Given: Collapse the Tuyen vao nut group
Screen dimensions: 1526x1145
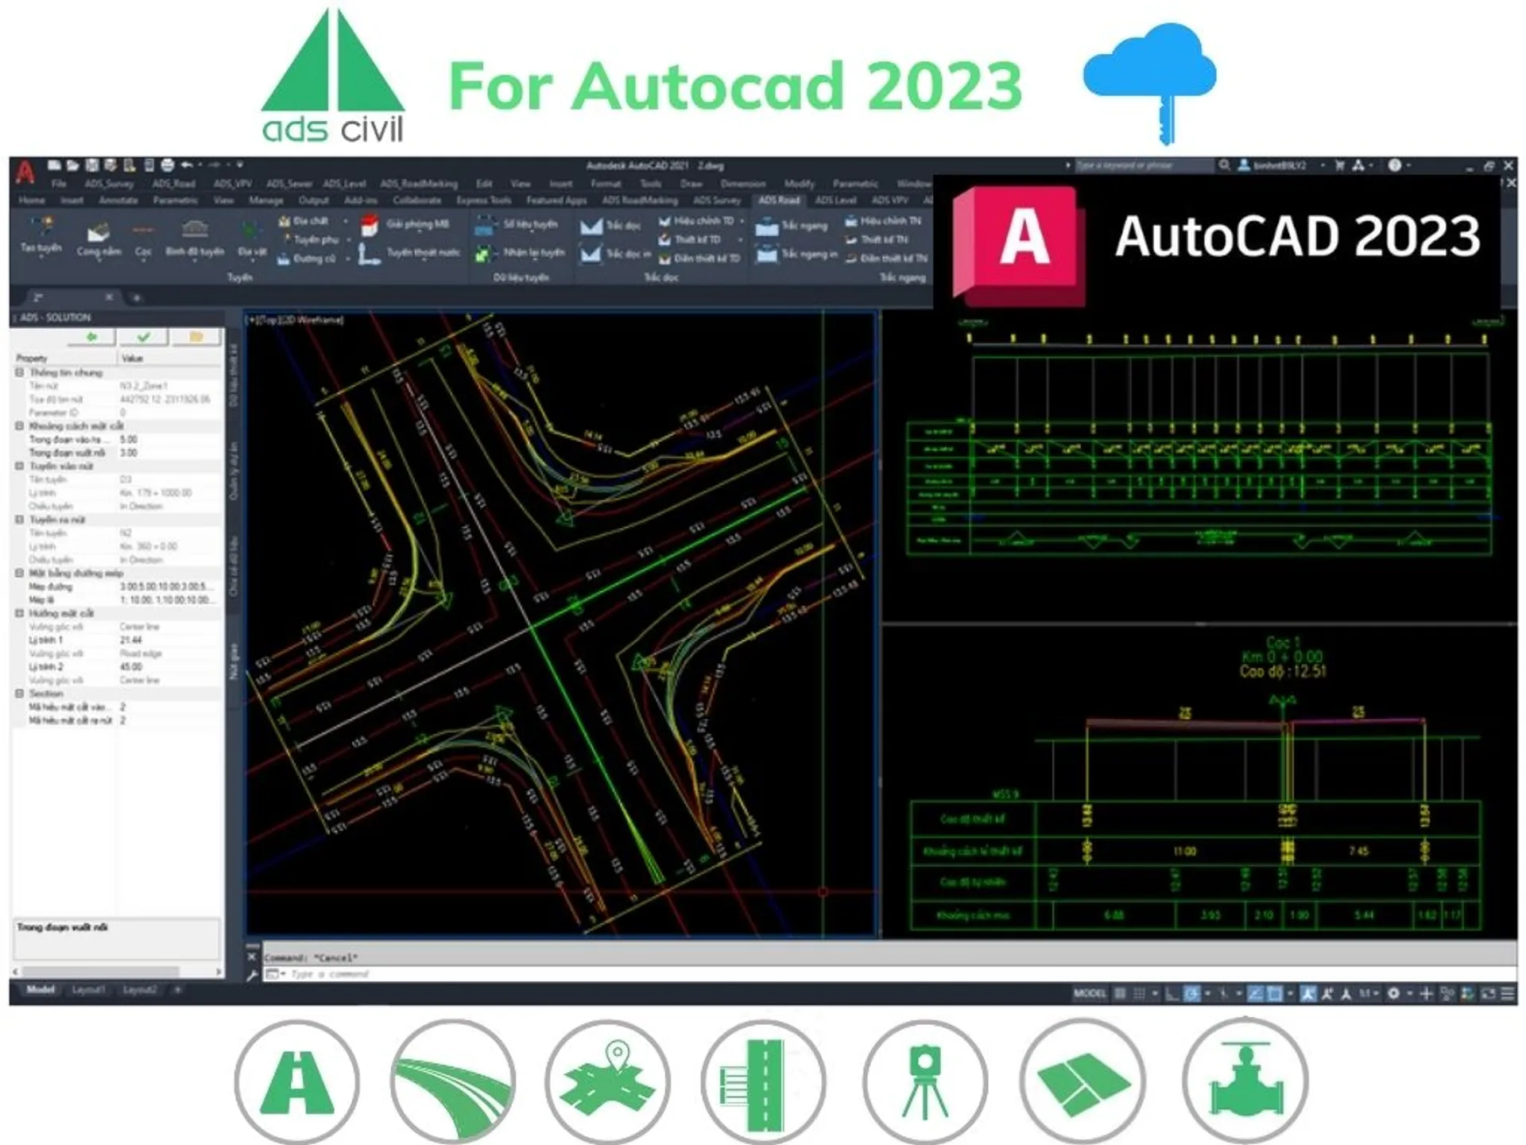Looking at the screenshot, I should coord(20,466).
